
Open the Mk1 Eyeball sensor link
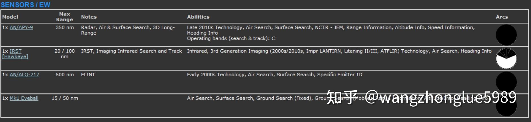coord(24,98)
